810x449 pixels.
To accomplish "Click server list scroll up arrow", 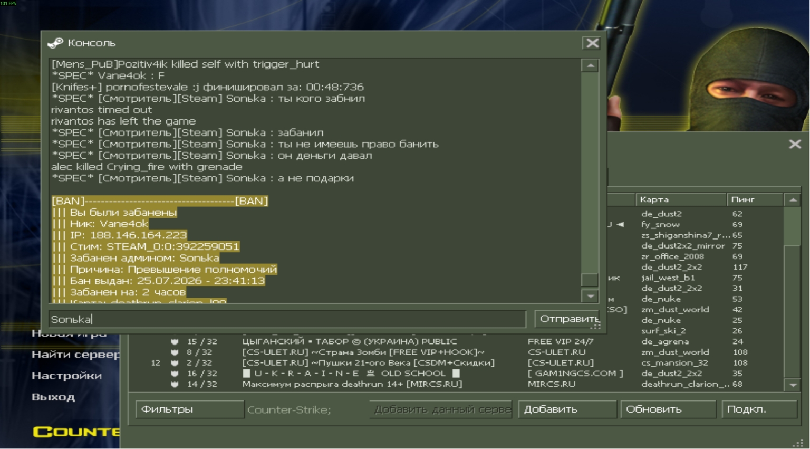I will pos(793,199).
